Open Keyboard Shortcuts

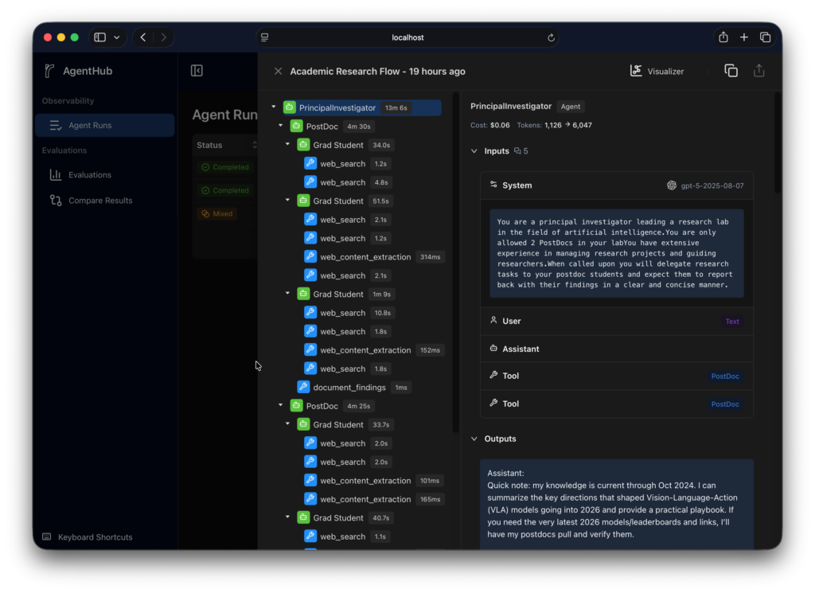[95, 537]
